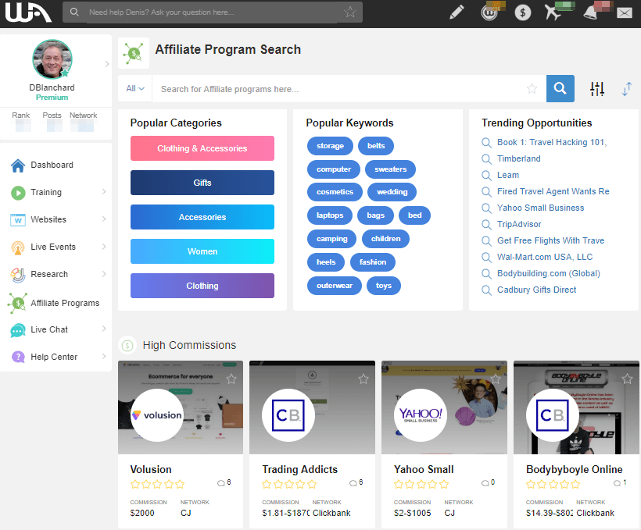641x530 pixels.
Task: Click the storage keyword tag
Action: pyautogui.click(x=330, y=146)
